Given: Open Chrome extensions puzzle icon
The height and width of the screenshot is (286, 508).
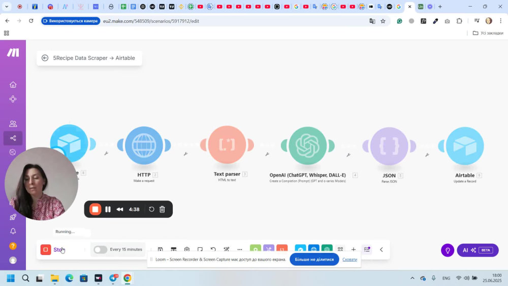Looking at the screenshot, I should [459, 21].
